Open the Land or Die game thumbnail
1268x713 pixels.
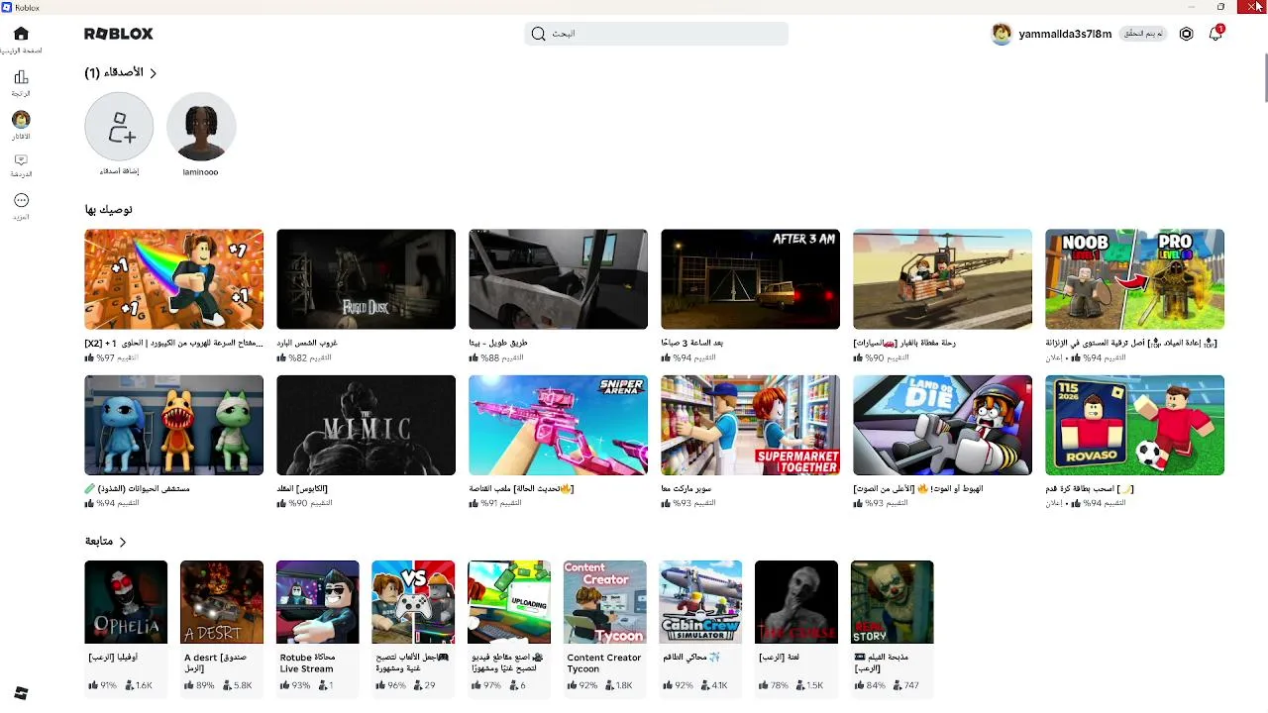point(943,425)
